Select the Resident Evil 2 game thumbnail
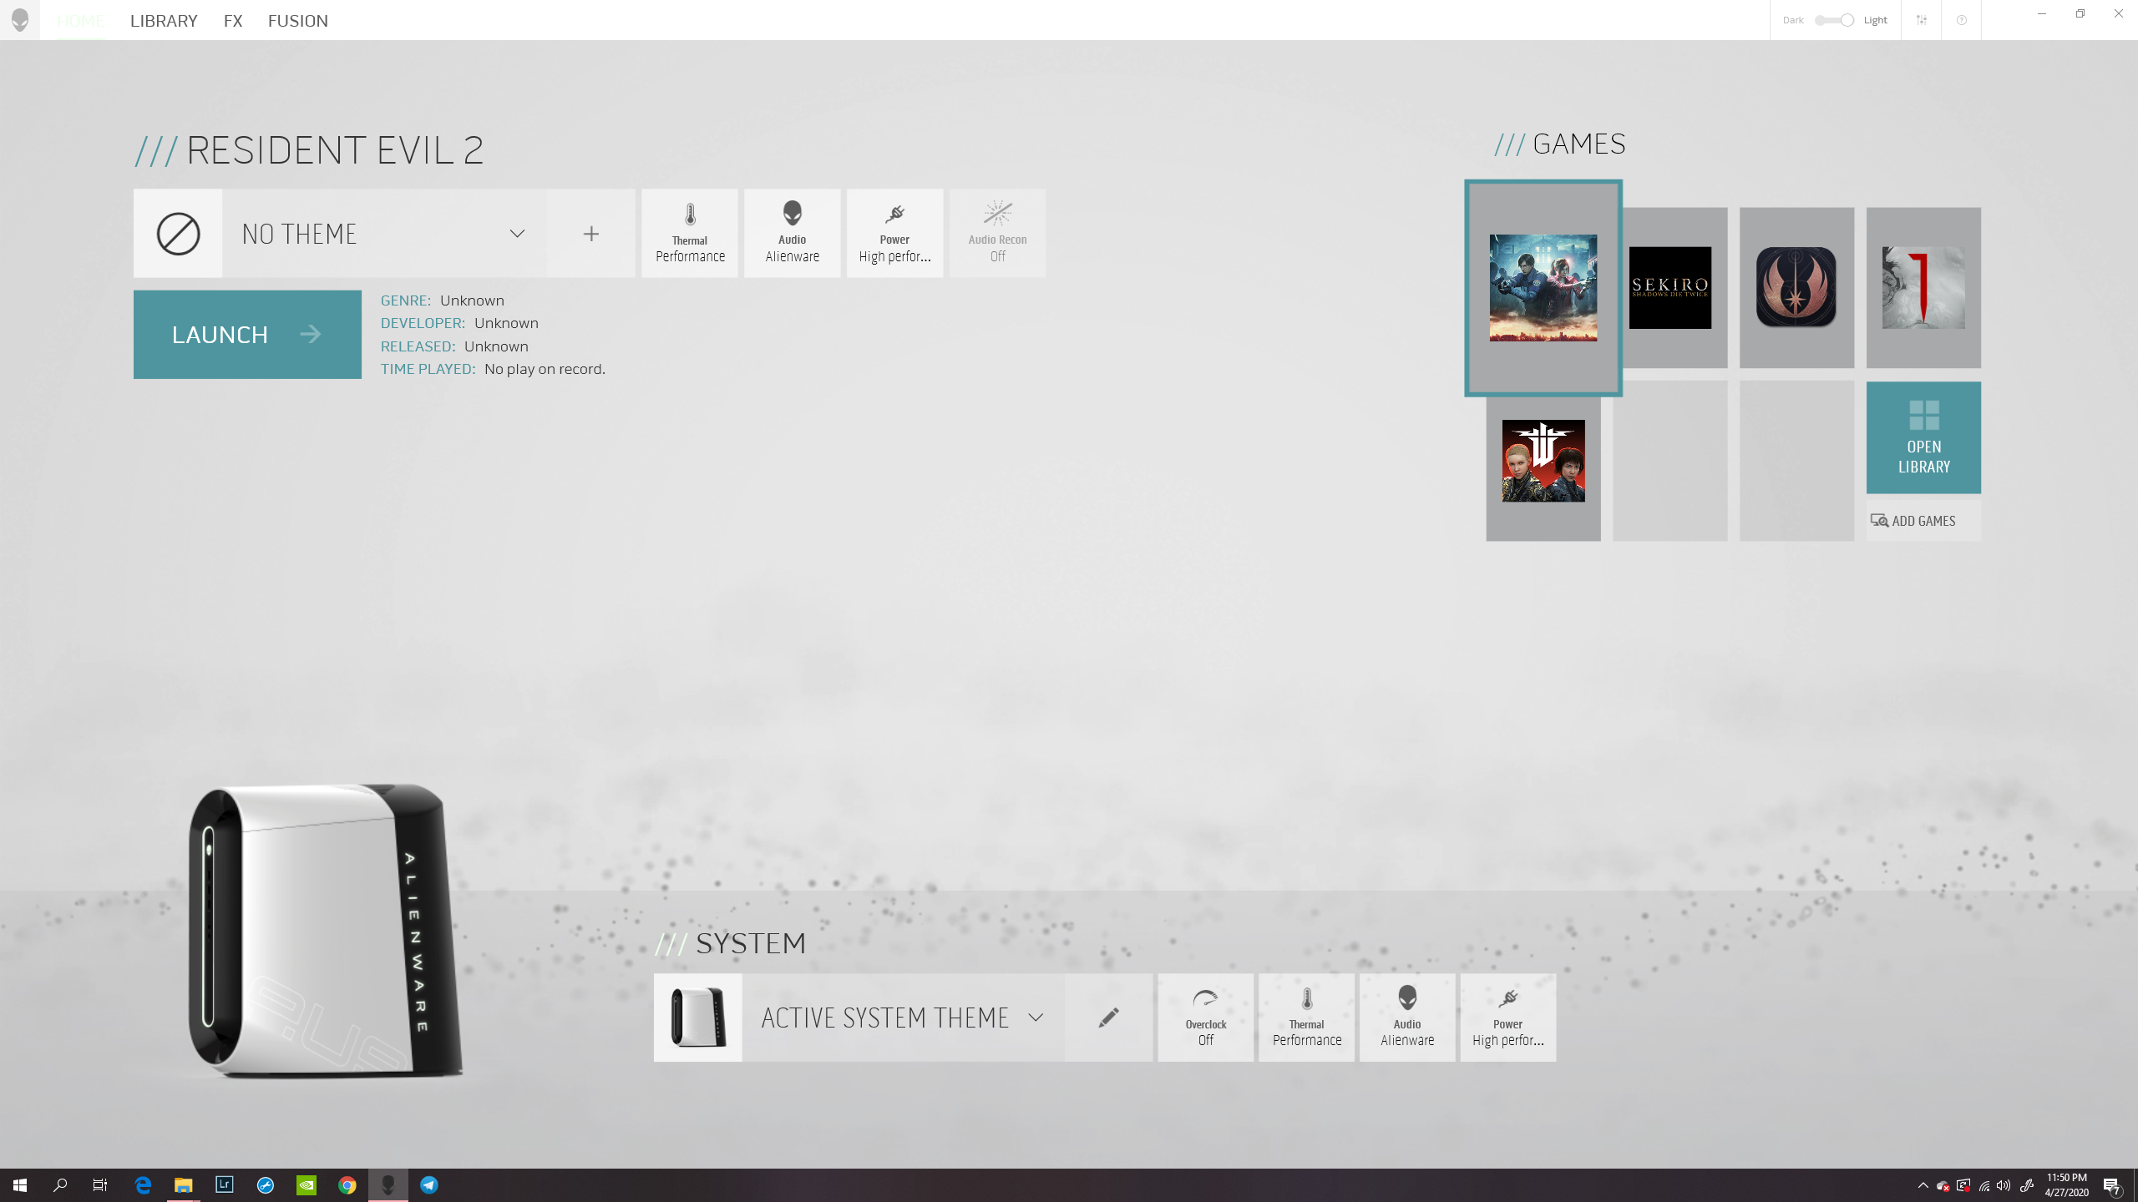Image resolution: width=2138 pixels, height=1202 pixels. click(x=1543, y=288)
